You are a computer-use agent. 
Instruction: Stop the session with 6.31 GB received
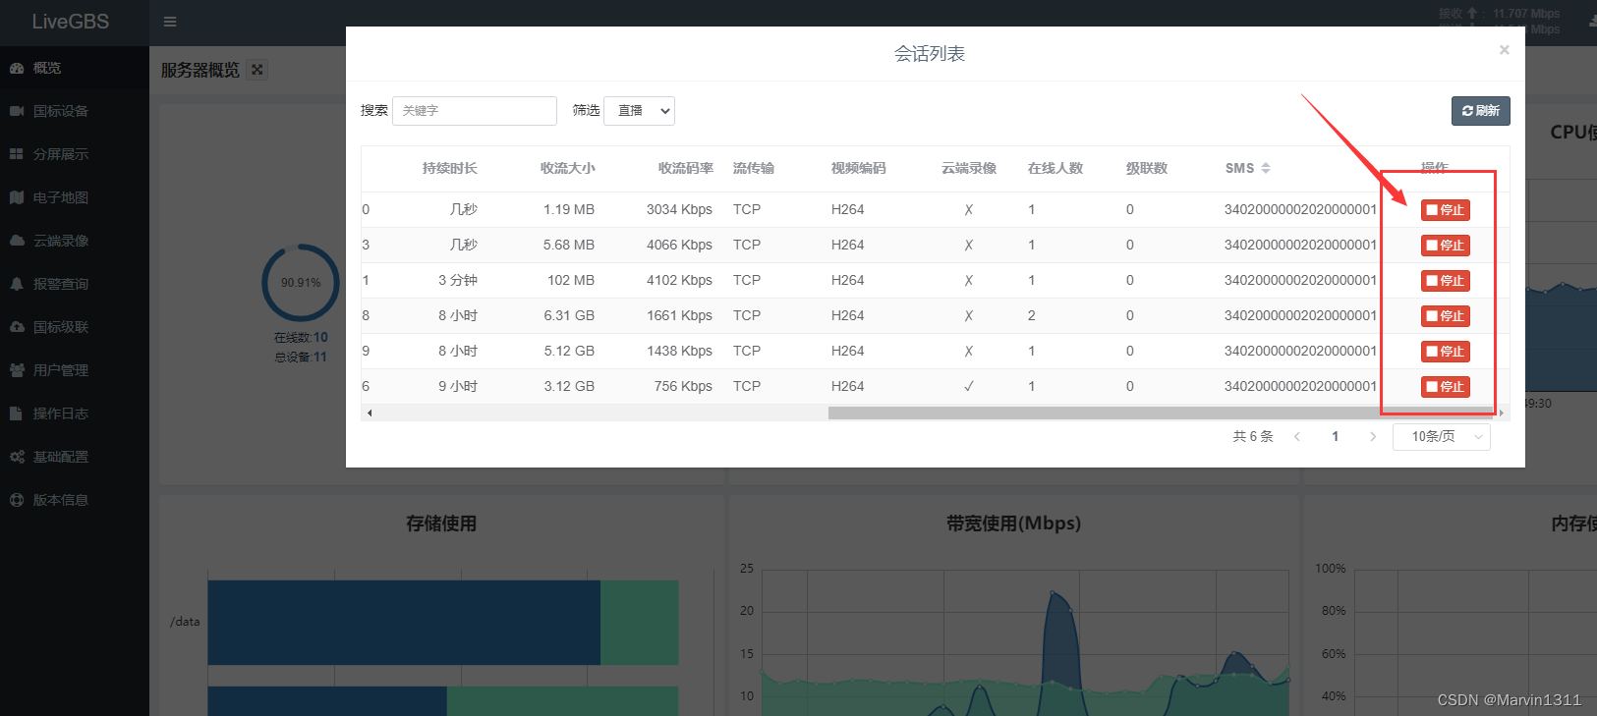tap(1445, 316)
